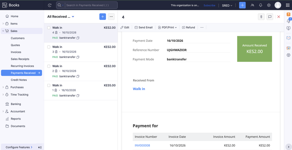Click Send Email button

(x=144, y=28)
